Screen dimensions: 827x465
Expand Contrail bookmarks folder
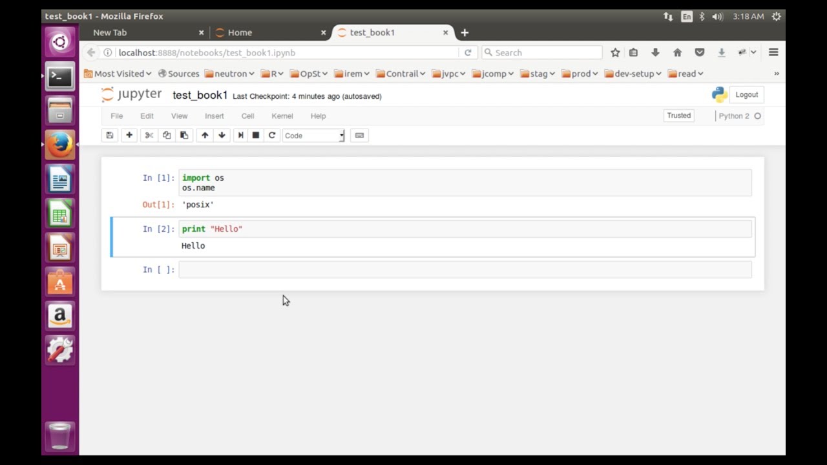pyautogui.click(x=401, y=74)
